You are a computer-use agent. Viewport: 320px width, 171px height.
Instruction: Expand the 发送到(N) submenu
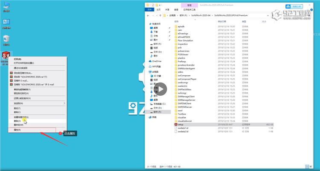(37, 103)
